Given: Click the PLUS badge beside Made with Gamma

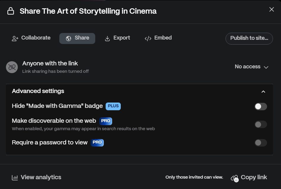Looking at the screenshot, I should tap(113, 106).
